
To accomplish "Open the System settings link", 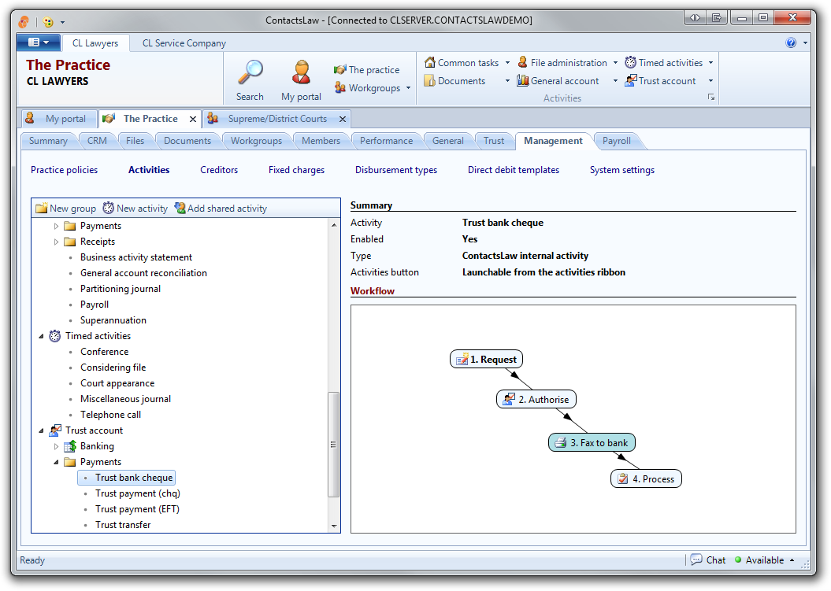I will [x=621, y=170].
